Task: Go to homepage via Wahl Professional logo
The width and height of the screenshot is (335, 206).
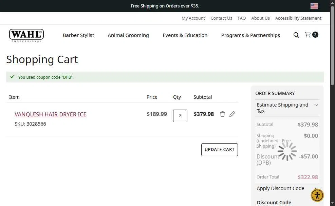Action: click(x=26, y=36)
